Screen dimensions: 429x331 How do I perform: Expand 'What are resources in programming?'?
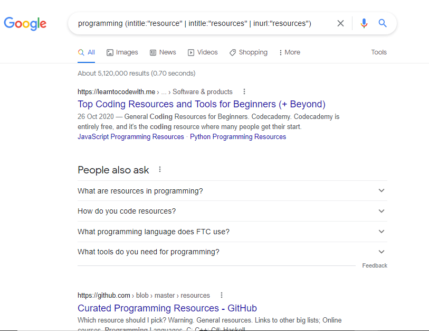(232, 191)
